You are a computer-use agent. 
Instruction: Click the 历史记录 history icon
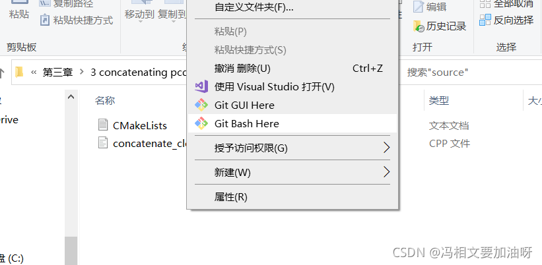pyautogui.click(x=419, y=26)
